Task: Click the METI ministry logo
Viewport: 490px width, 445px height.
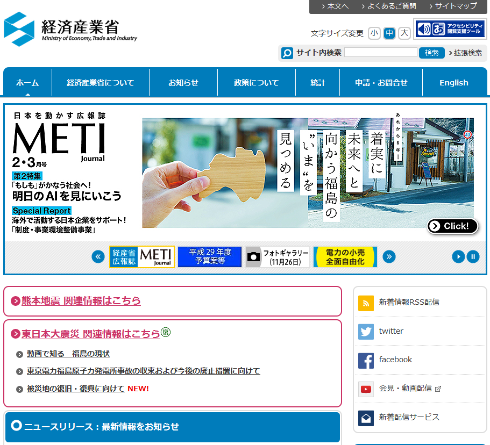Action: 70,29
